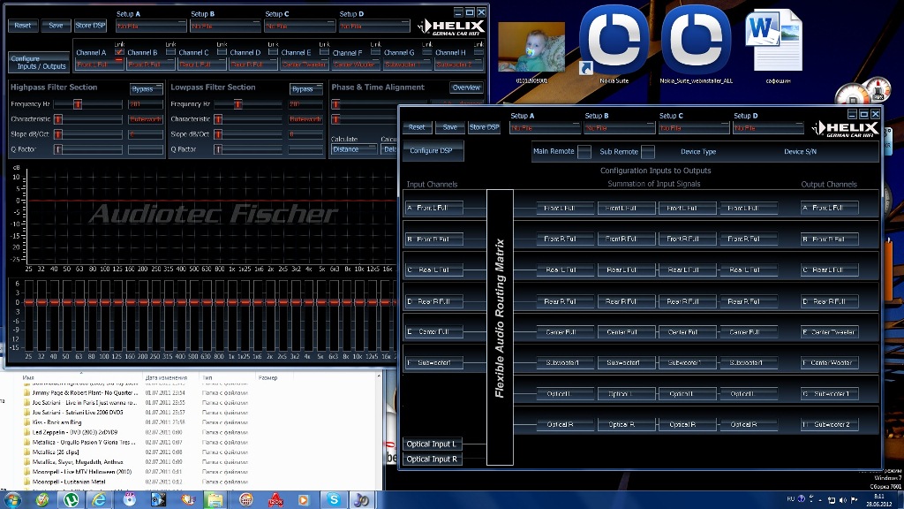Toggle the Channel A link checkbox
The height and width of the screenshot is (509, 904).
click(119, 51)
